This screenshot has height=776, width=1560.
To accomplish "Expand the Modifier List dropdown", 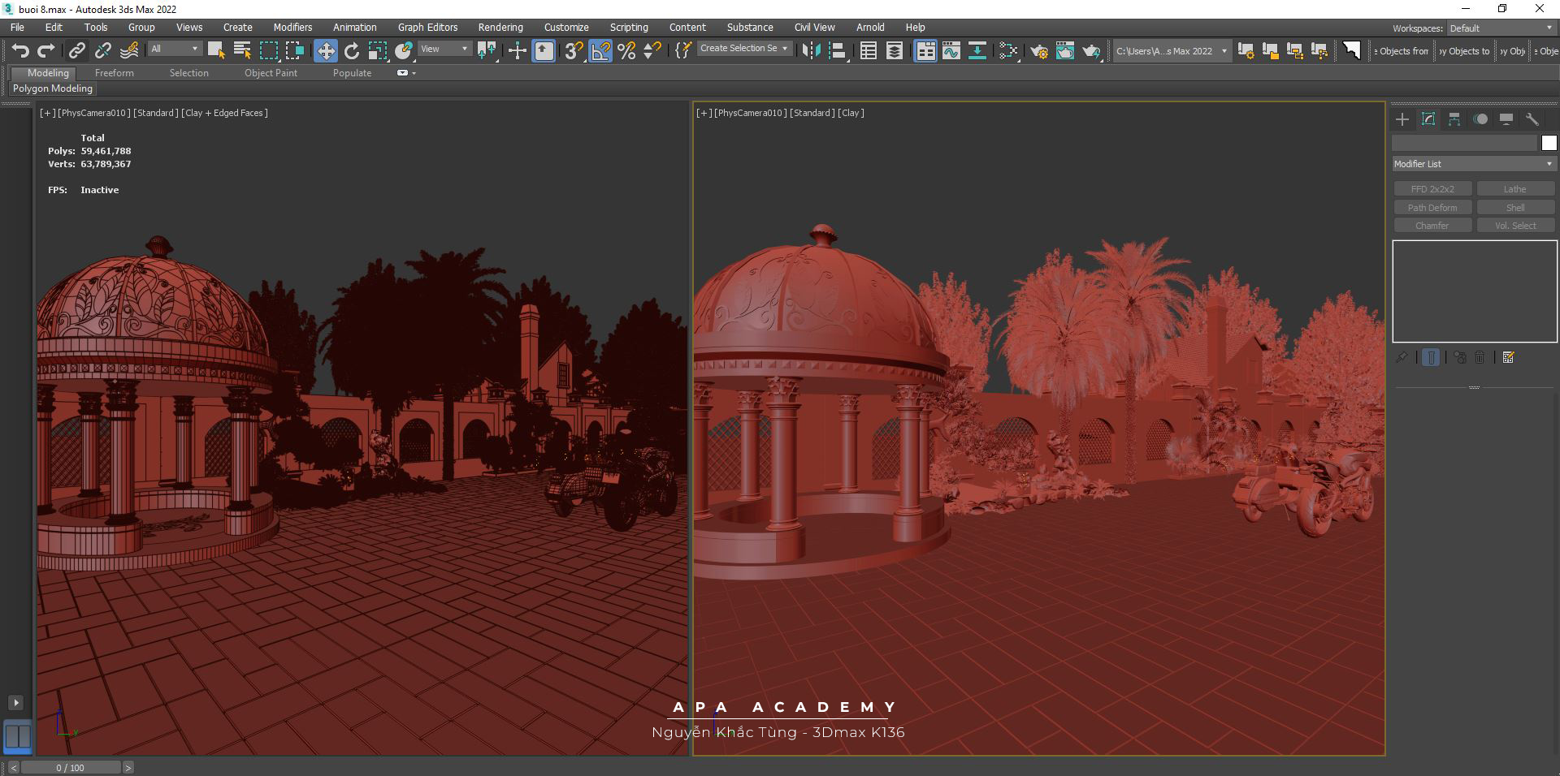I will click(1473, 164).
